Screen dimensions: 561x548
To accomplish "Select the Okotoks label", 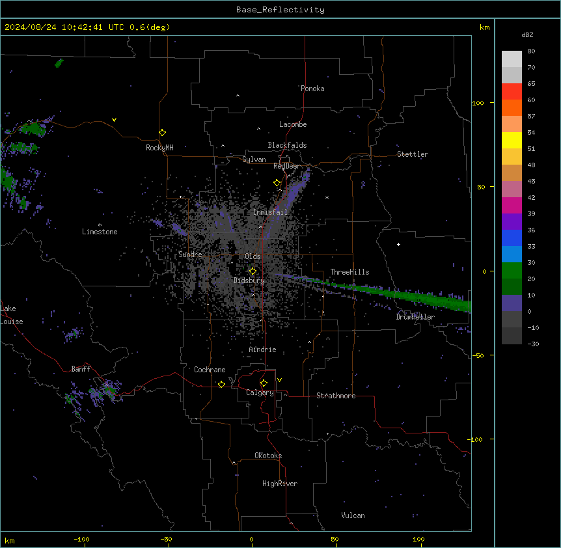I will pos(268,456).
